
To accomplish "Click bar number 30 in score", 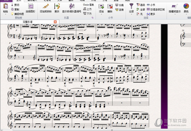I will pyautogui.click(x=11, y=111).
